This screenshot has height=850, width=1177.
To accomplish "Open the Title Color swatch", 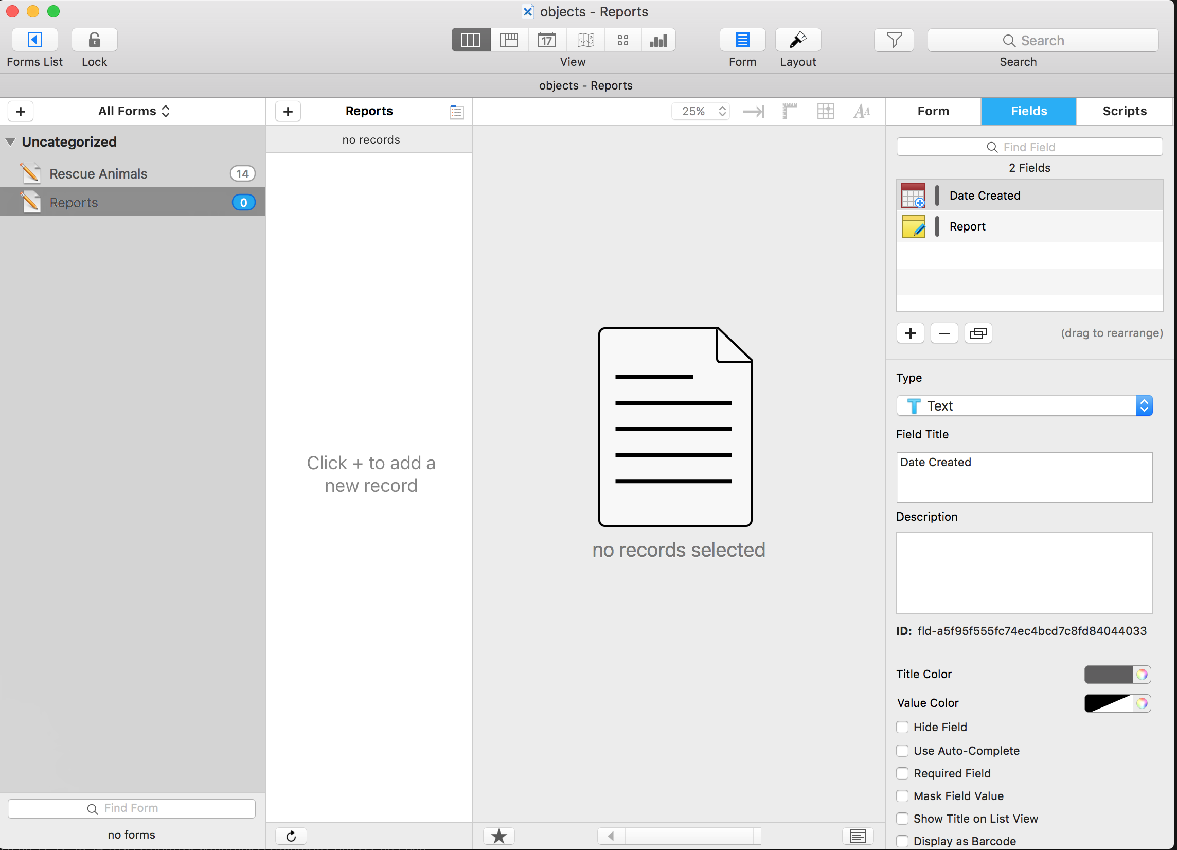I will (x=1108, y=674).
